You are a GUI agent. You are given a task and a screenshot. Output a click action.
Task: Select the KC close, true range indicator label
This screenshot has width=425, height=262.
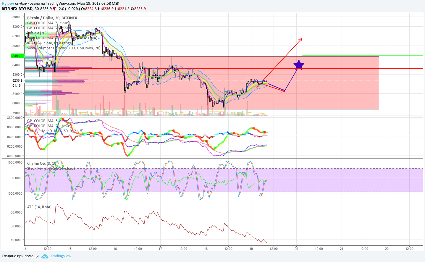pos(49,43)
